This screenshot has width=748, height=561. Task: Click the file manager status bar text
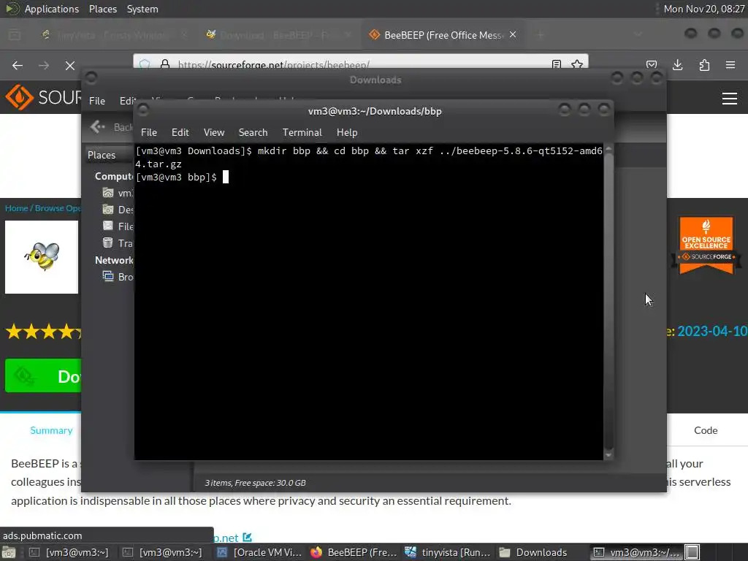click(255, 483)
